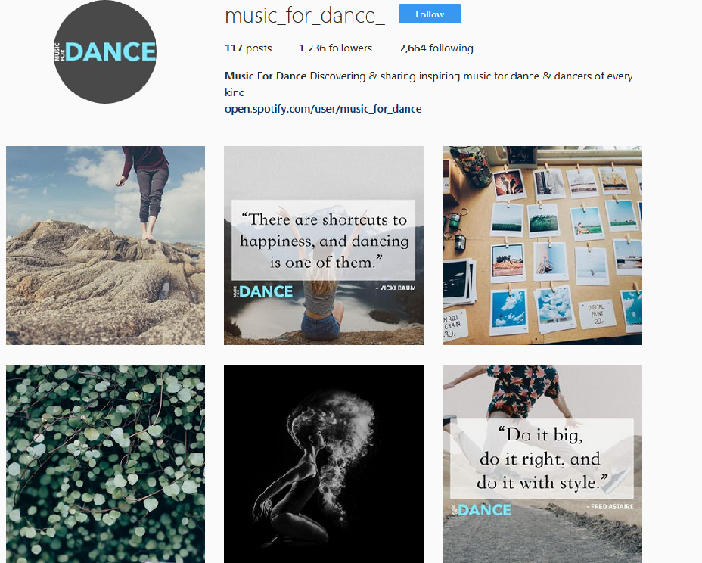View the 2,664 following list
The width and height of the screenshot is (702, 563).
(x=436, y=48)
